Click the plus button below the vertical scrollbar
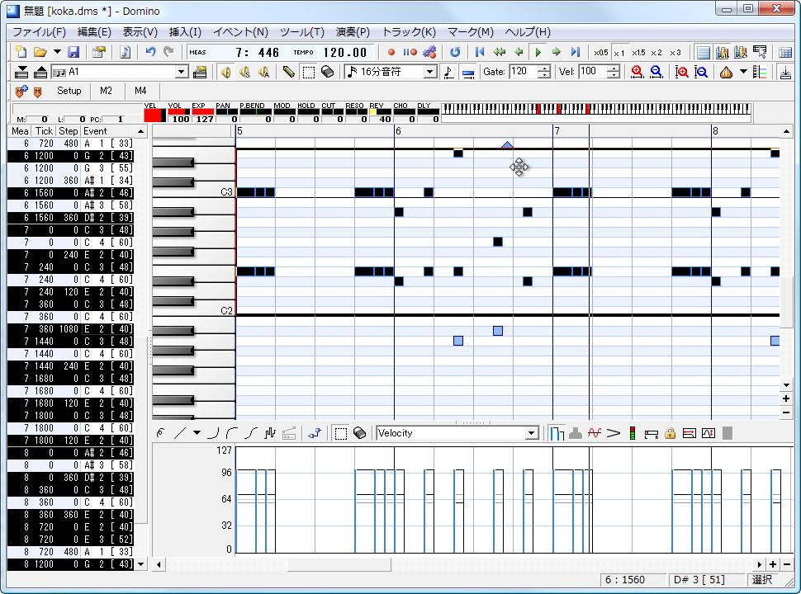801x594 pixels. pyautogui.click(x=785, y=398)
